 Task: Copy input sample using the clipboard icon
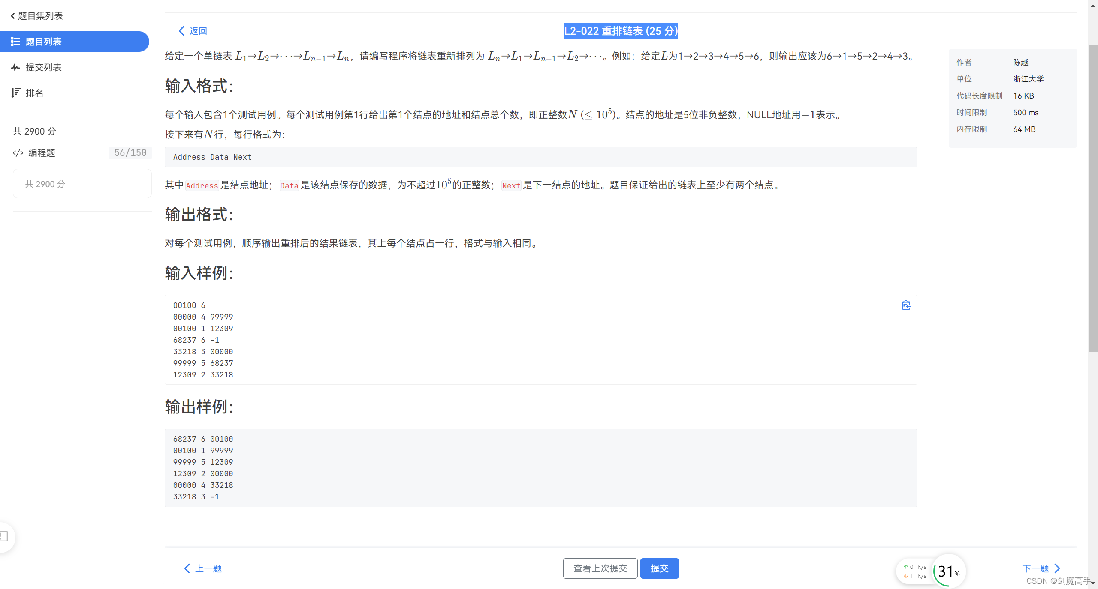[x=906, y=305]
